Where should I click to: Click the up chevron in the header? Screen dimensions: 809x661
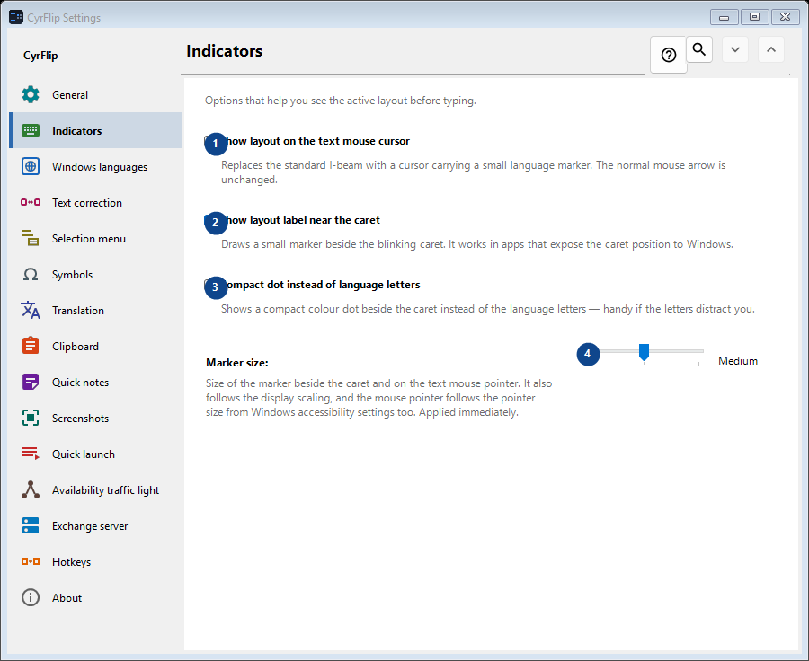pos(771,49)
